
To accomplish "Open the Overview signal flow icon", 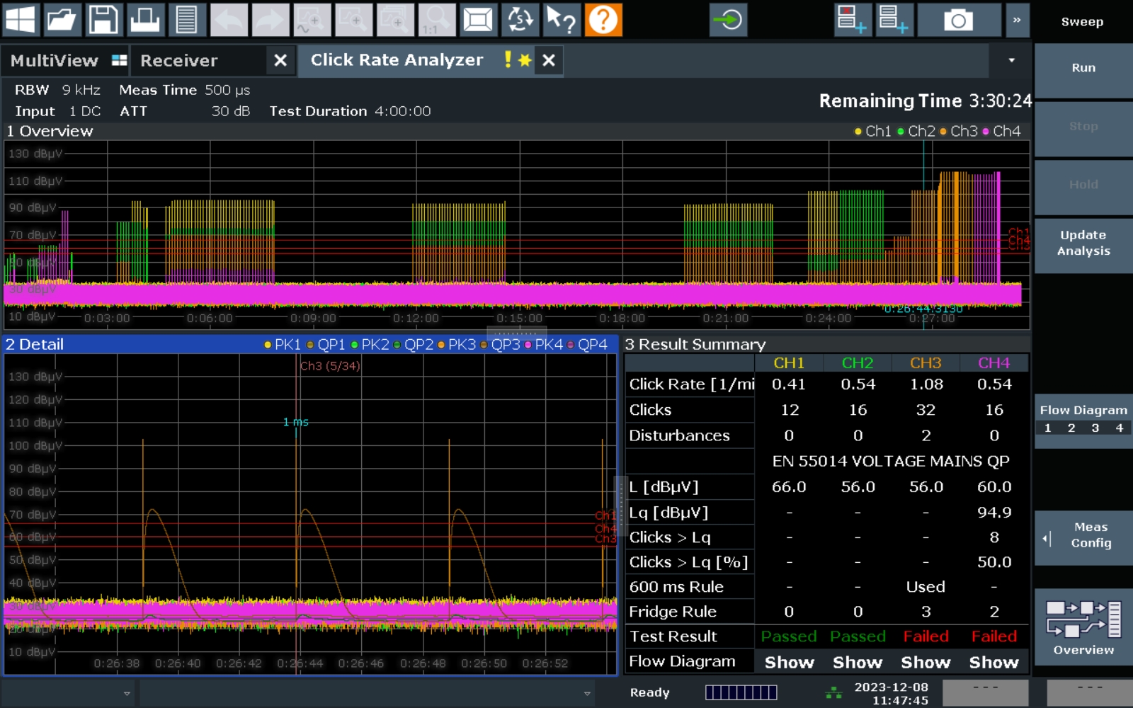I will pyautogui.click(x=1083, y=627).
